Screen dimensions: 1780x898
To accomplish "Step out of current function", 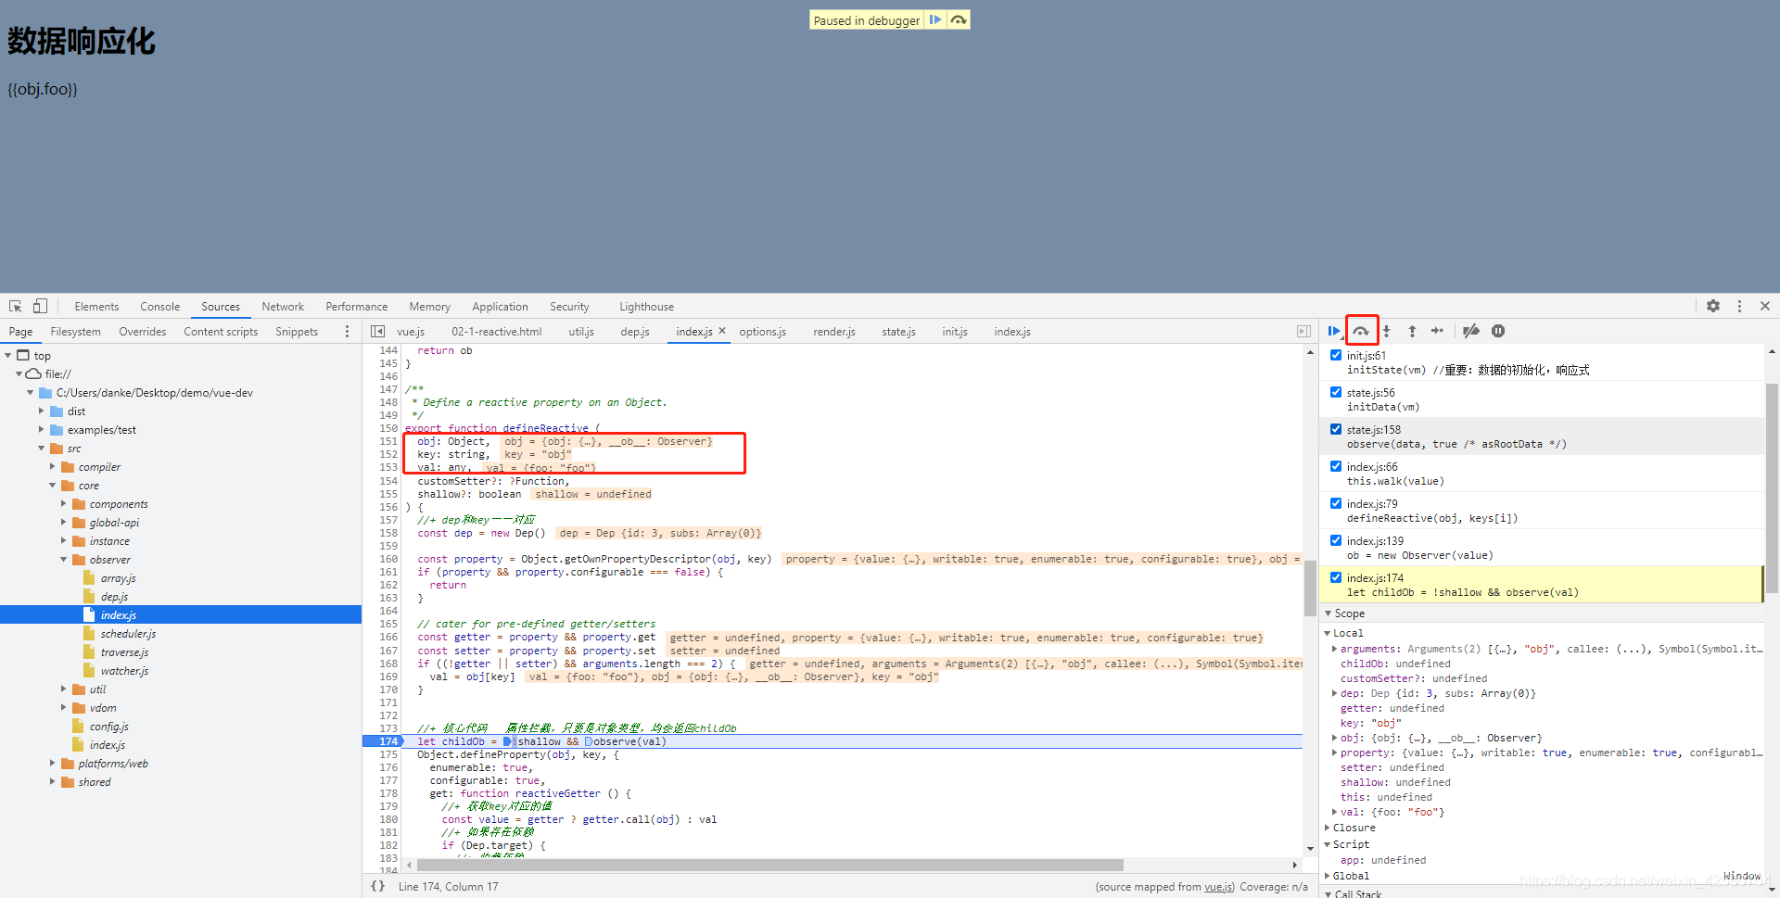I will point(1412,331).
